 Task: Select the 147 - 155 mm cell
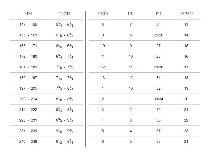(28, 24)
